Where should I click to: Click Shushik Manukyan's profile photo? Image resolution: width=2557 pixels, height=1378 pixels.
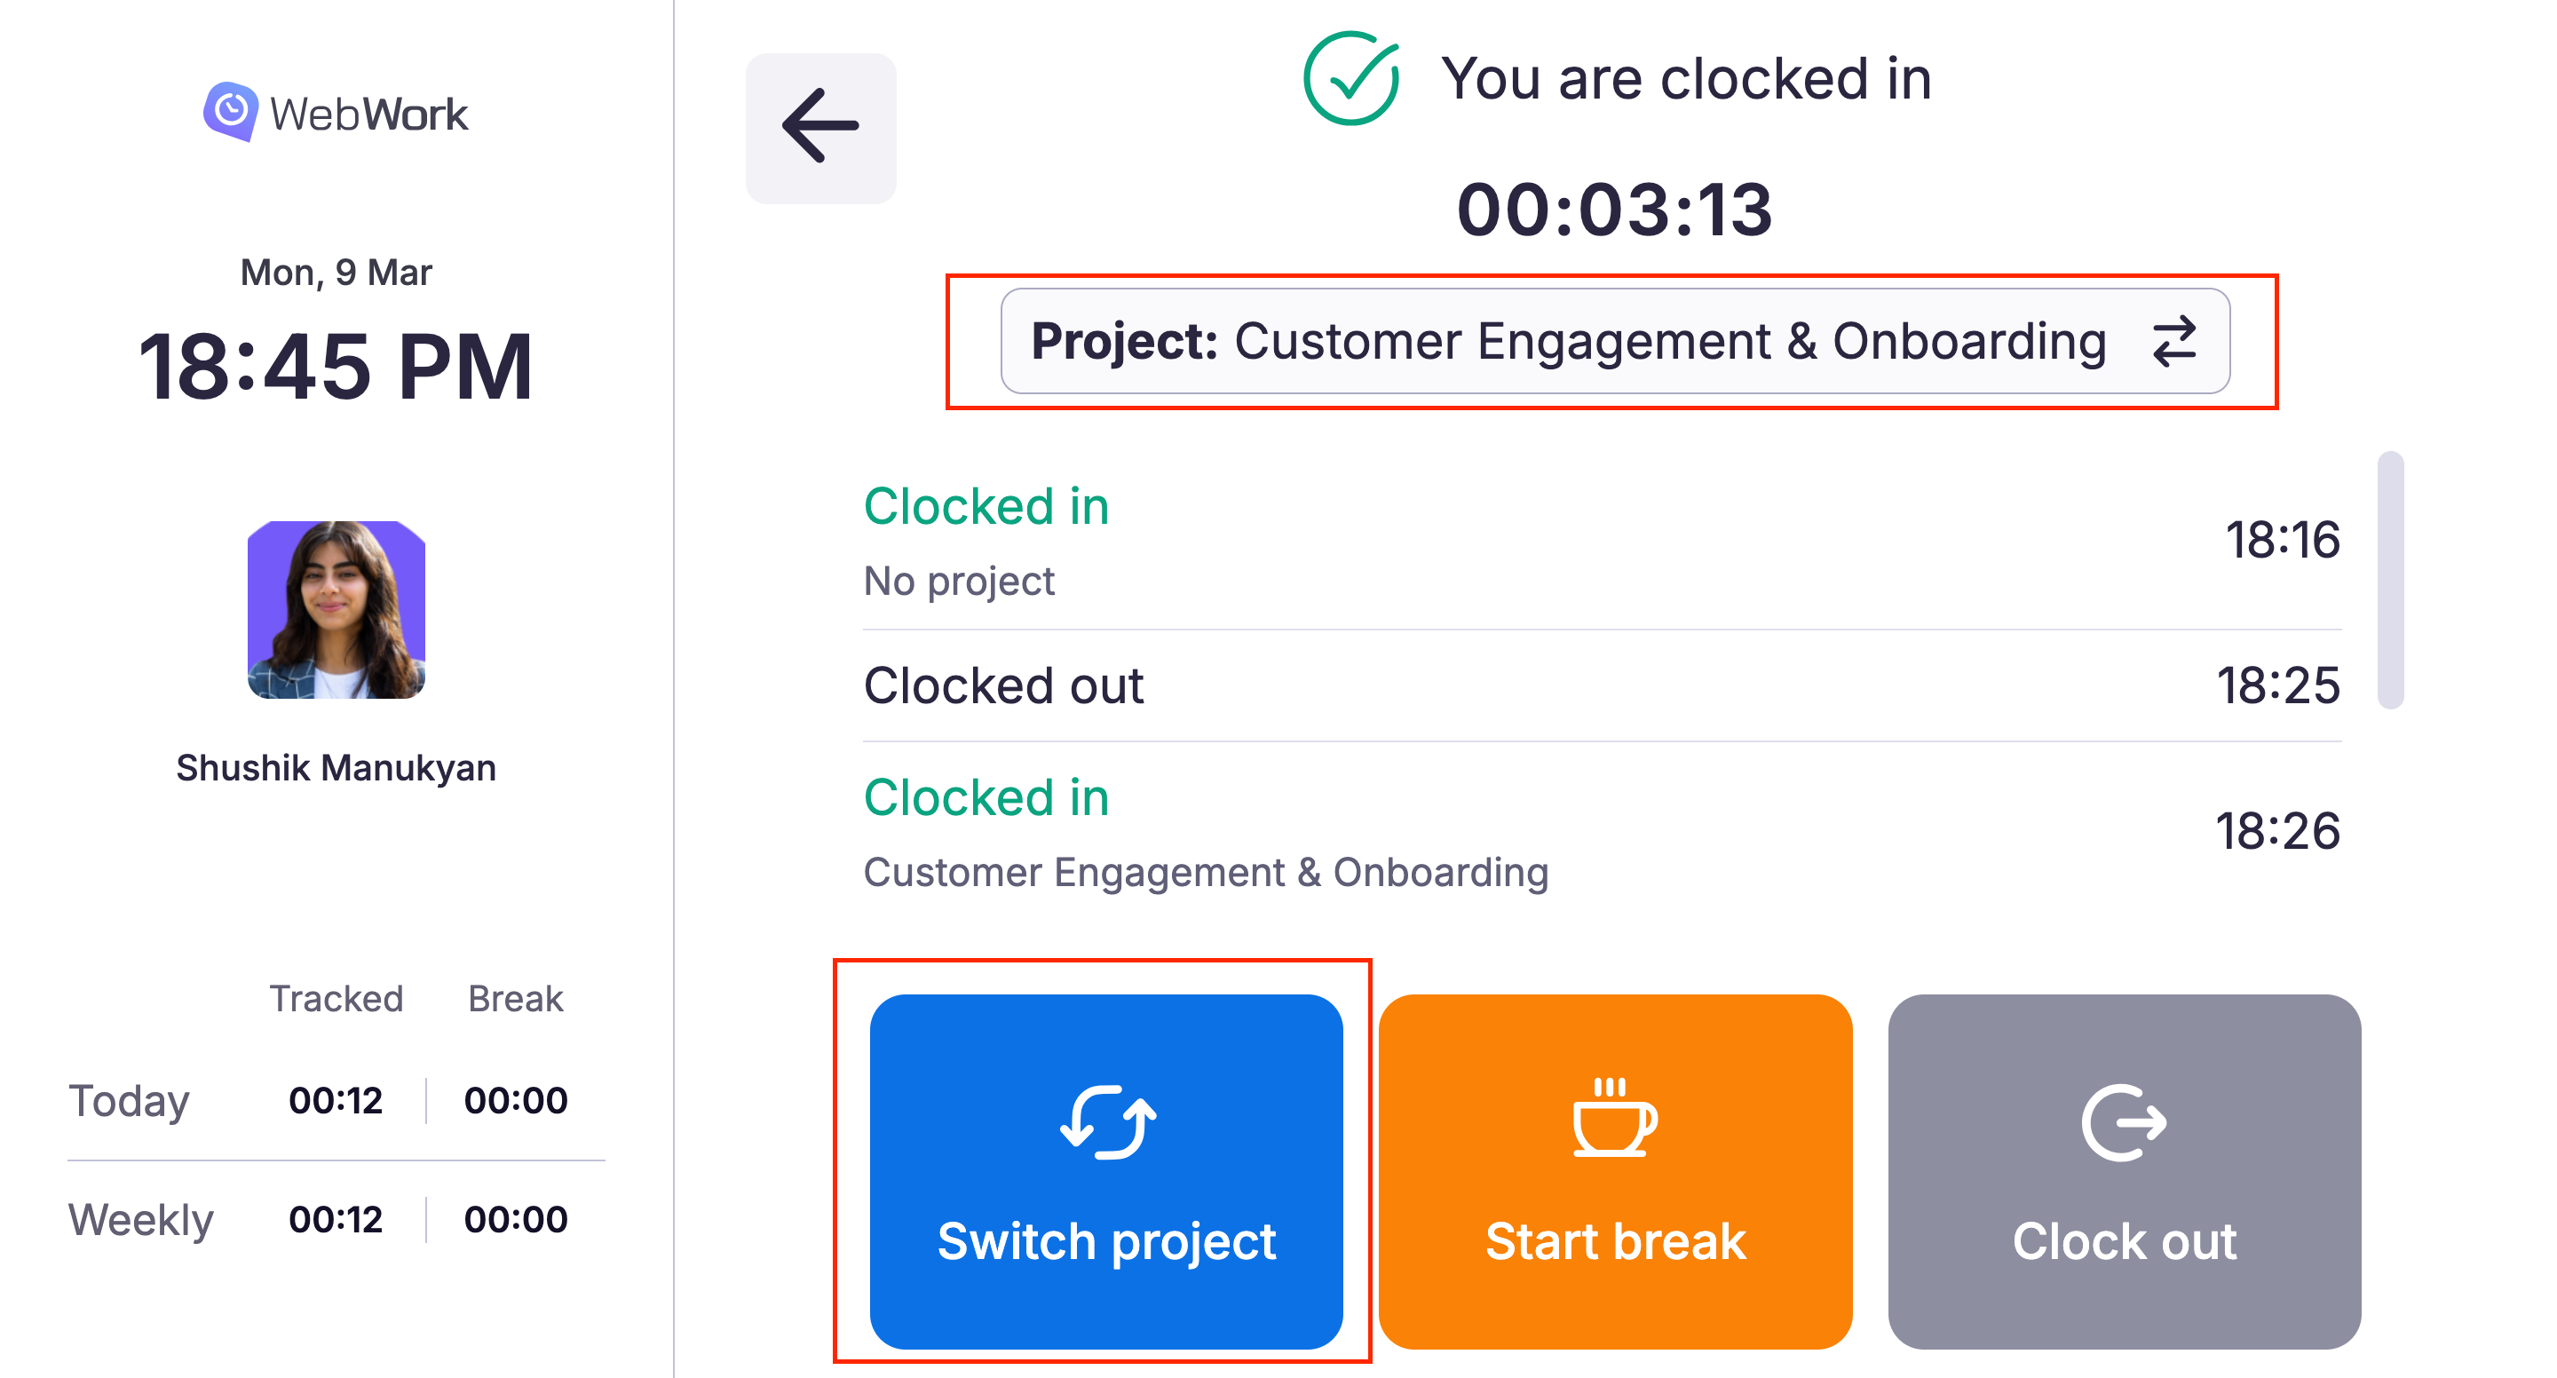click(336, 610)
